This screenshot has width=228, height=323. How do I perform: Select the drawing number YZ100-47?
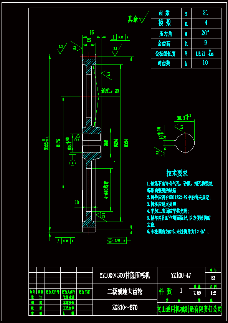click(x=181, y=275)
